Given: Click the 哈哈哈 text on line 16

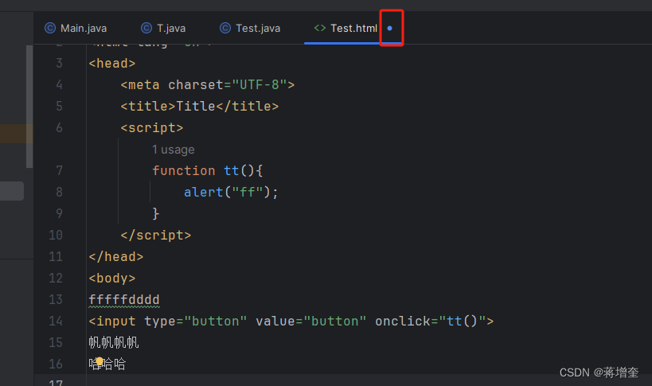Looking at the screenshot, I should tap(107, 364).
